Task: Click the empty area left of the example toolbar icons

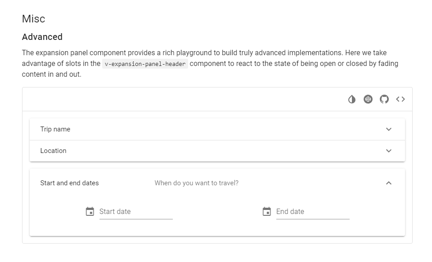Action: pyautogui.click(x=180, y=99)
